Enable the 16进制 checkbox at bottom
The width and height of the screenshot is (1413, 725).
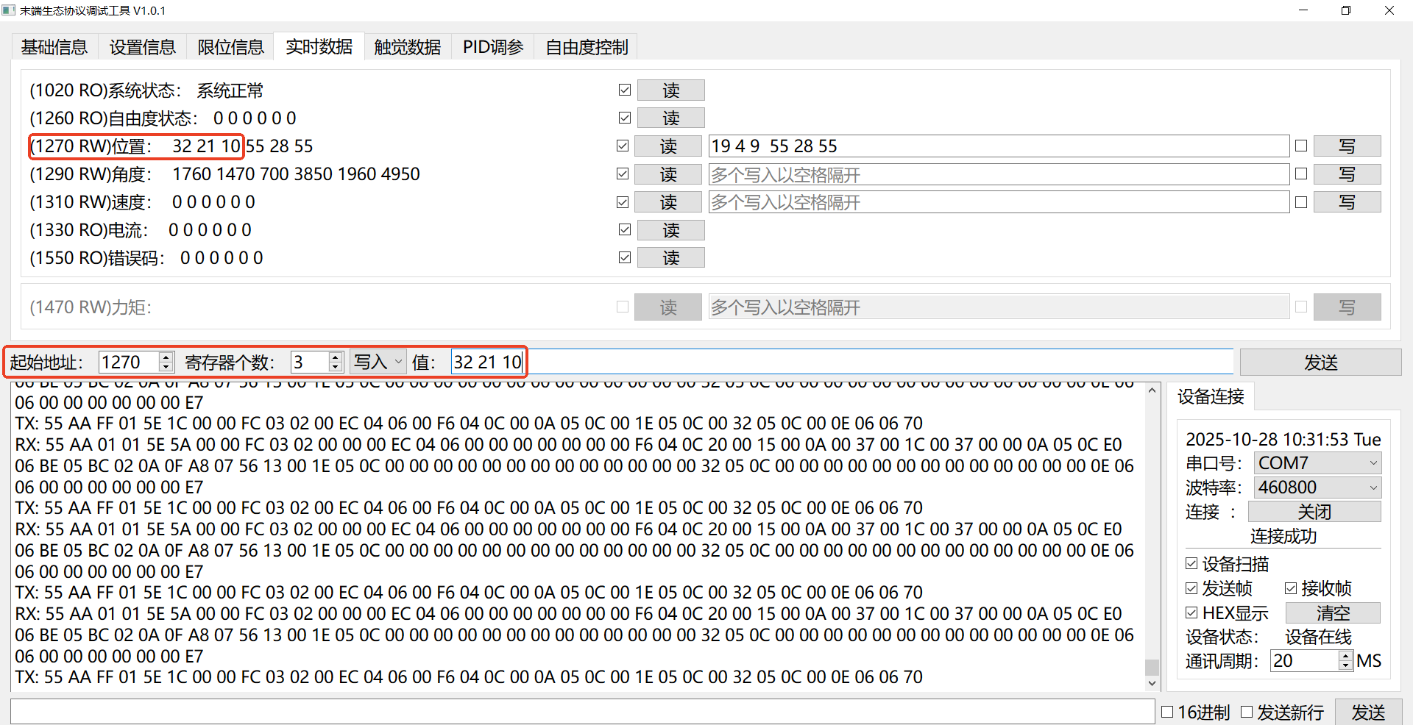pos(1167,711)
